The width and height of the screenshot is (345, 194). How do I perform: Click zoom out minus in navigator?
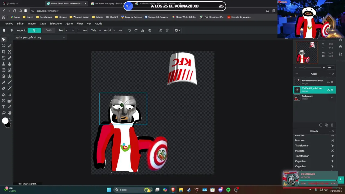296,68
